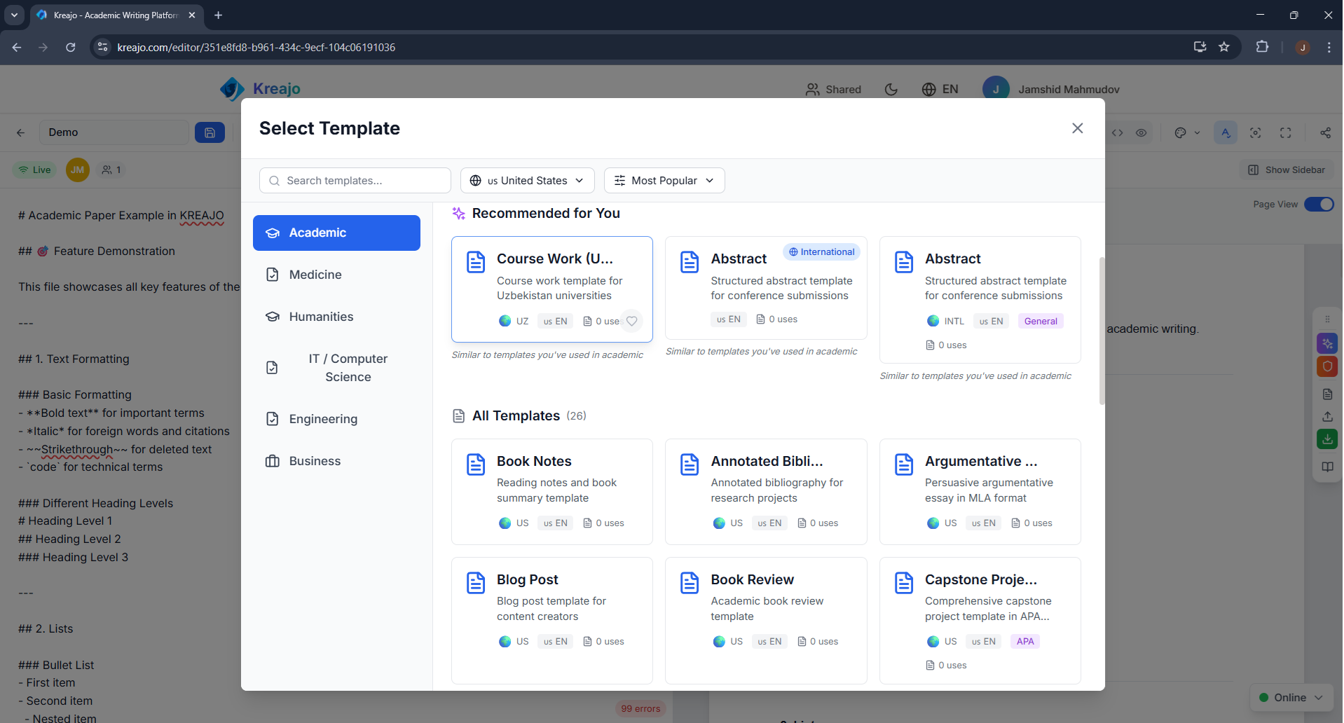Image resolution: width=1344 pixels, height=723 pixels.
Task: Open the color theme palette picker
Action: coord(1181,132)
